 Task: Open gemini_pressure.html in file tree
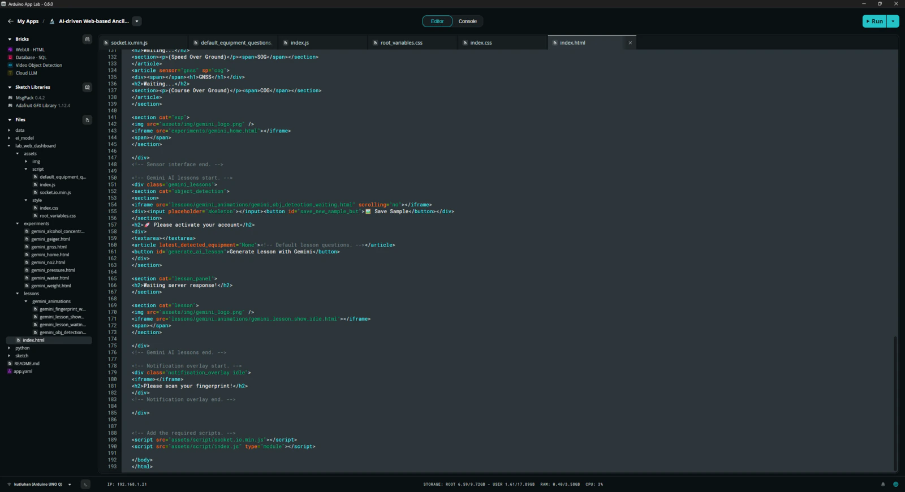coord(53,270)
